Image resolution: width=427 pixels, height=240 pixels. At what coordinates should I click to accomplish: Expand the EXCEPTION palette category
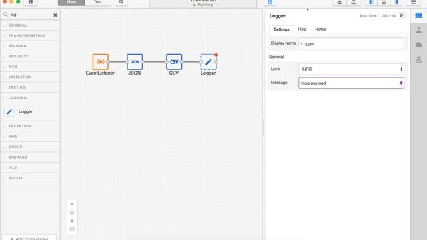pyautogui.click(x=30, y=126)
